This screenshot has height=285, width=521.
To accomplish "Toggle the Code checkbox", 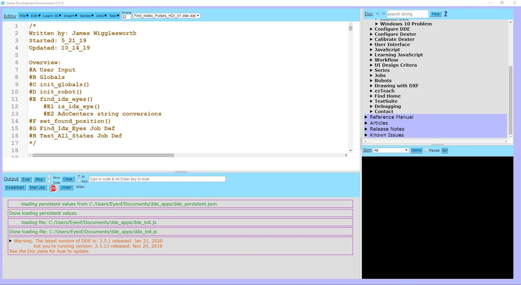I will (49, 182).
